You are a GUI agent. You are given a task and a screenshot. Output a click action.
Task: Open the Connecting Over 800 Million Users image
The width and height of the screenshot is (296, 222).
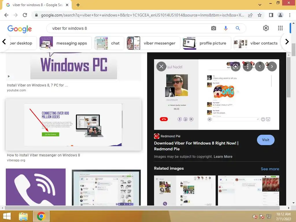point(73,124)
